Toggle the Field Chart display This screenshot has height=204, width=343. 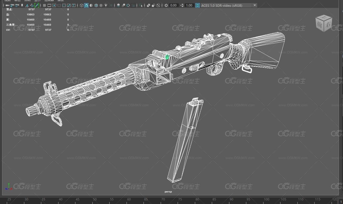coord(64,5)
